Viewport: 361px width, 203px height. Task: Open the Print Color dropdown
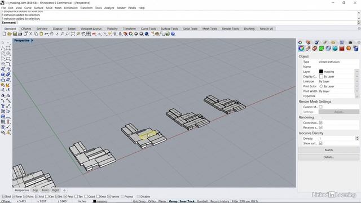click(x=357, y=86)
